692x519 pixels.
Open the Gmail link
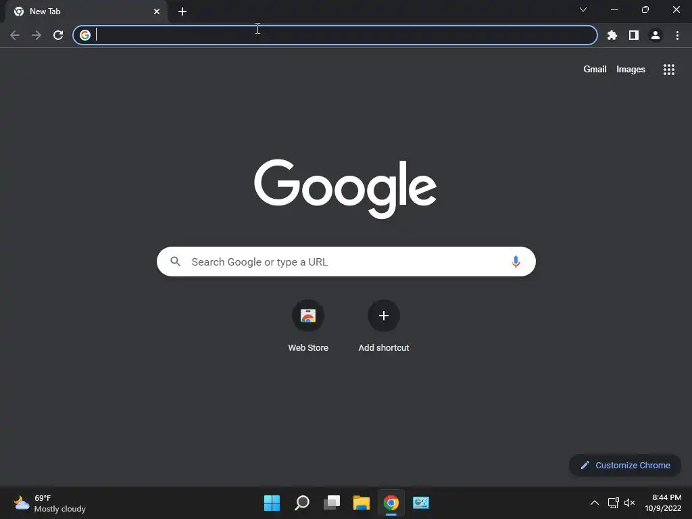[x=595, y=70]
